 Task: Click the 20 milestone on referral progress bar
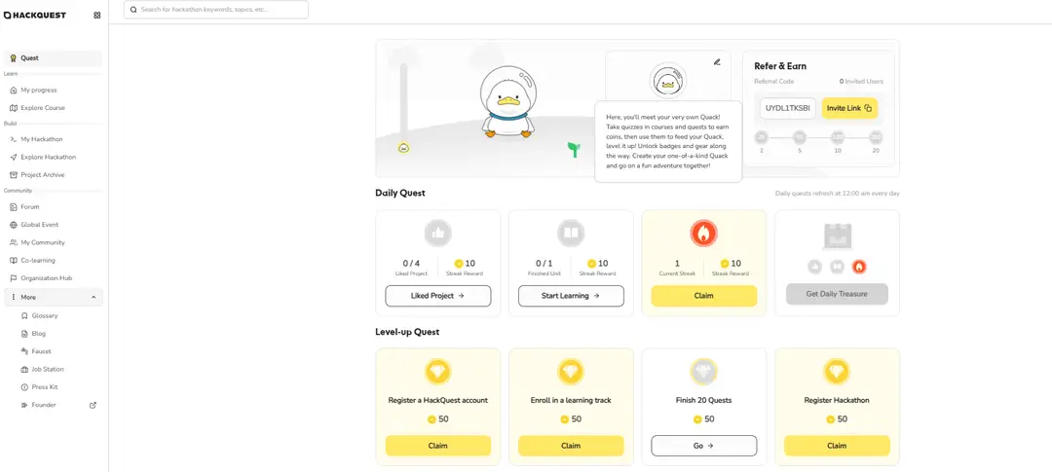point(876,137)
